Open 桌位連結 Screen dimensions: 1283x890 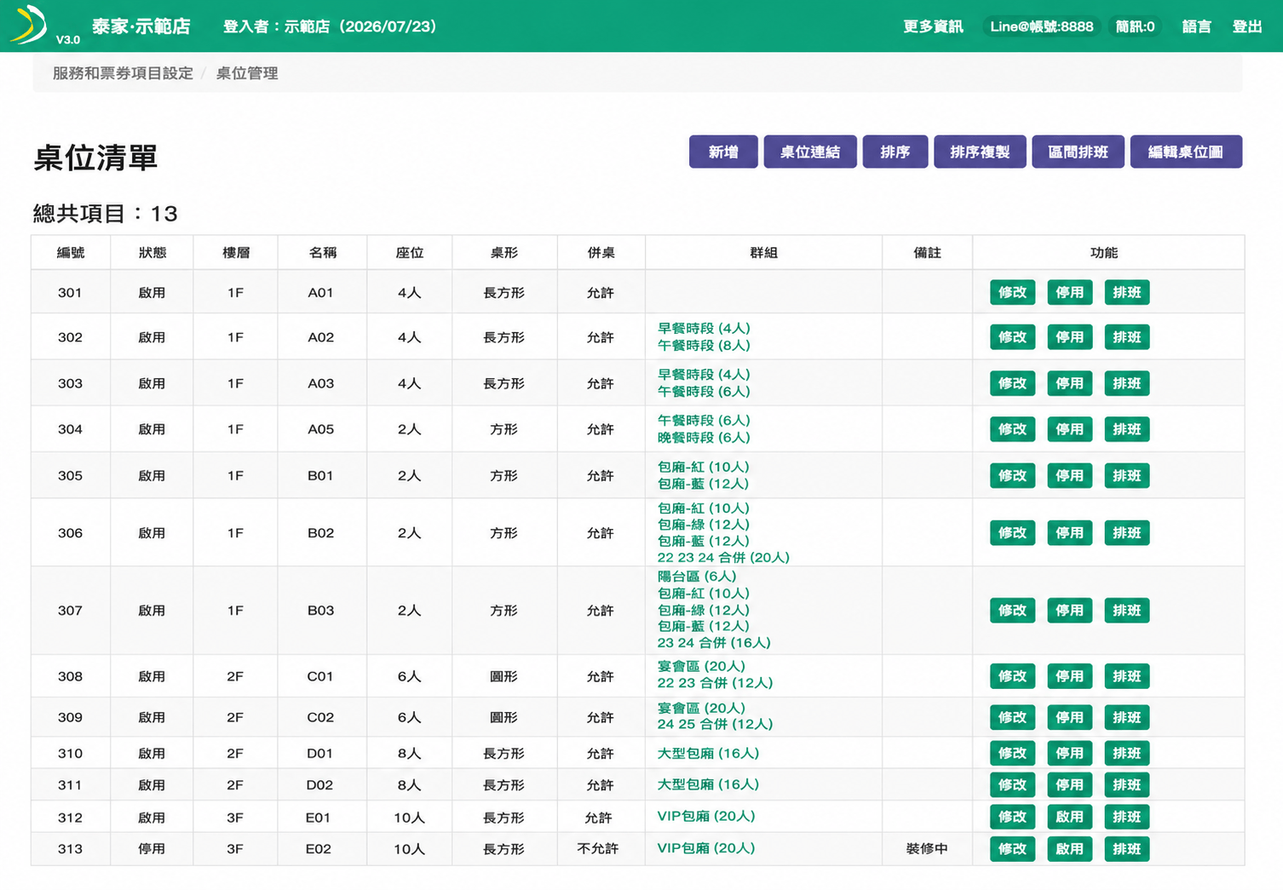point(810,152)
